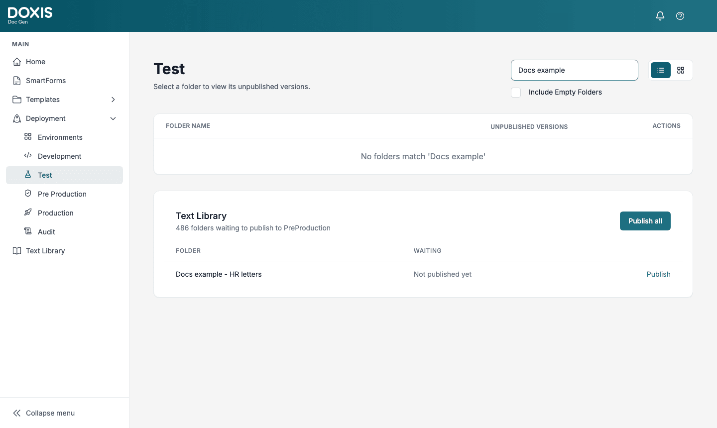Click the Audit scroll icon
717x428 pixels.
click(28, 231)
